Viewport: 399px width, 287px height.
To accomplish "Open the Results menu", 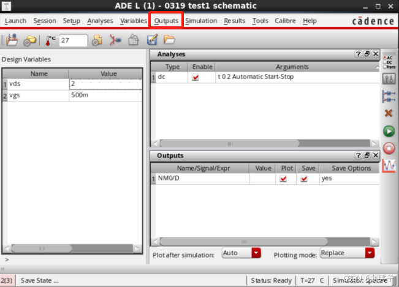I will (x=234, y=21).
